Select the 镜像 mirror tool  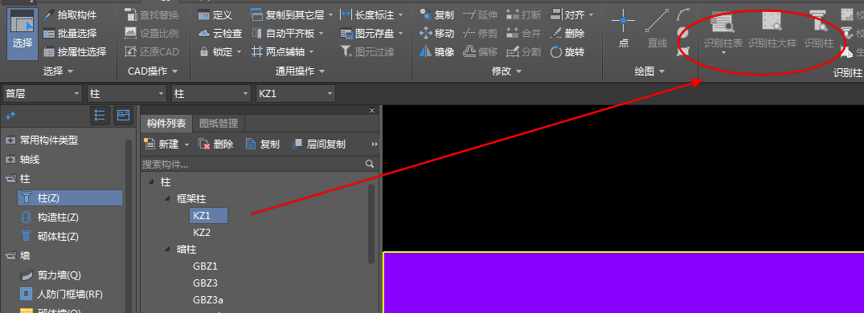pyautogui.click(x=436, y=52)
